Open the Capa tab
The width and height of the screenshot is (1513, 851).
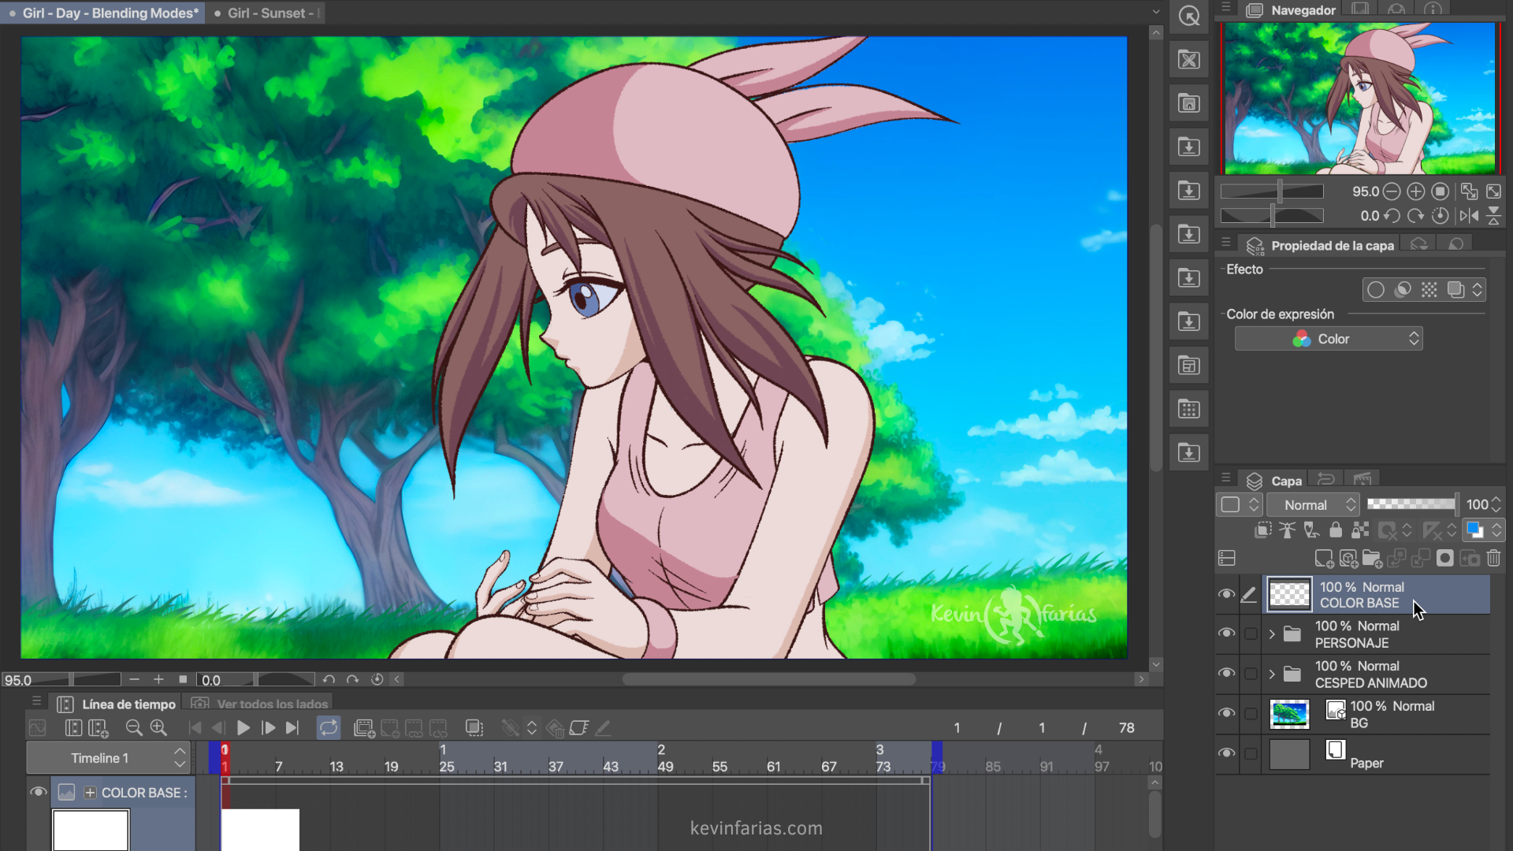[1274, 481]
